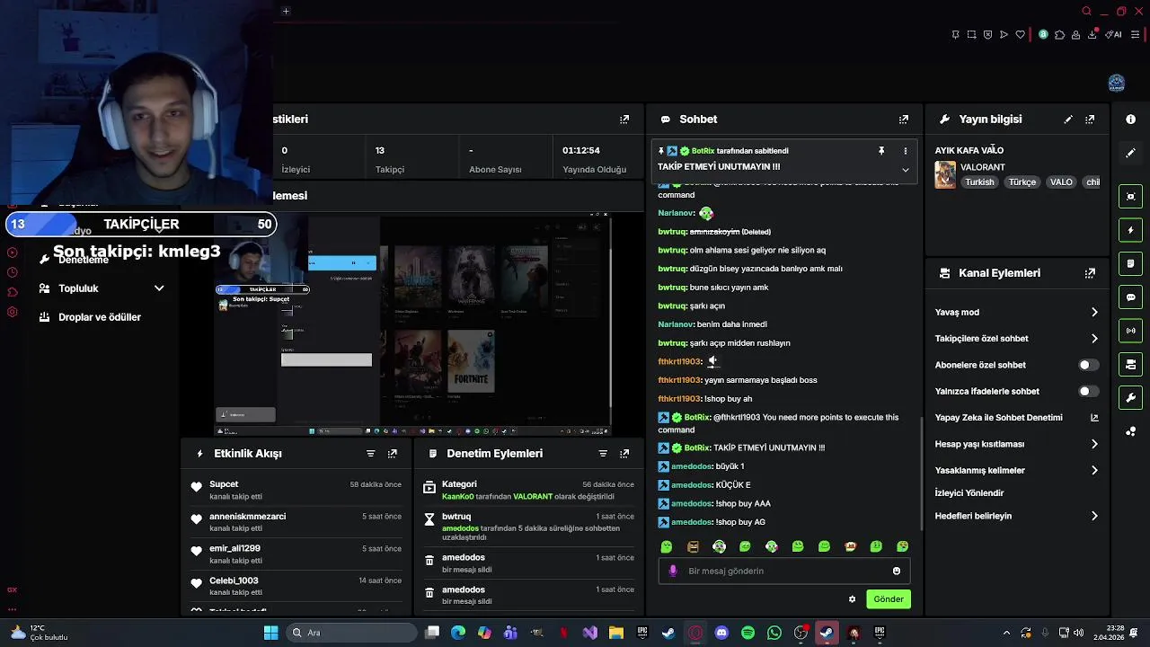Viewport: 1150px width, 647px height.
Task: Expand Yavaş mod options
Action: (x=1094, y=312)
